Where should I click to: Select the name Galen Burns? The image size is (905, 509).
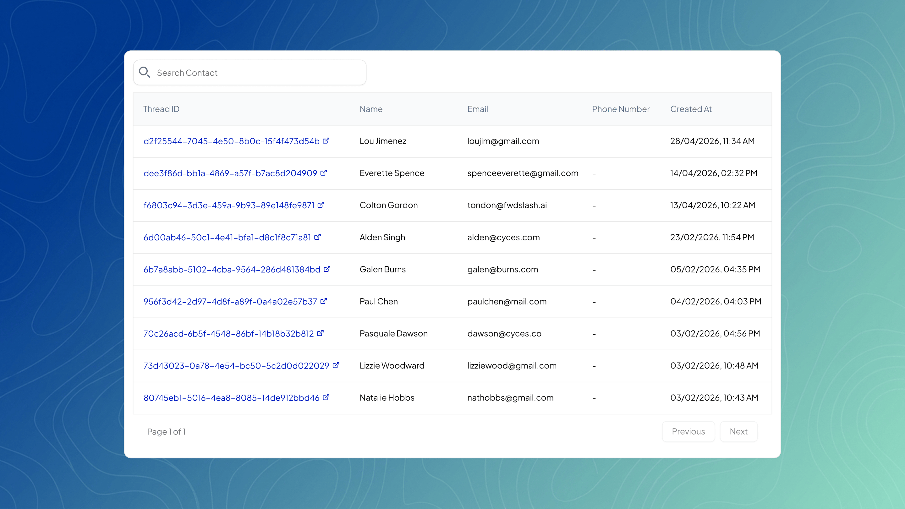pyautogui.click(x=383, y=270)
